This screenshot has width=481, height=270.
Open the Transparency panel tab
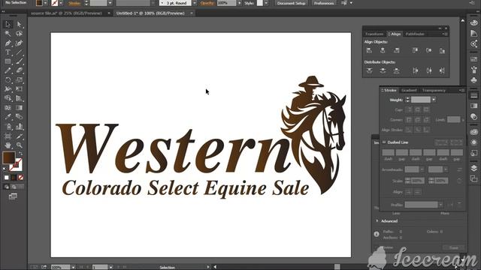434,90
